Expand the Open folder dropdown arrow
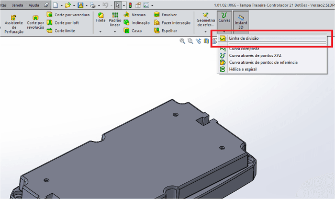This screenshot has height=199, width=335. coord(74,6)
